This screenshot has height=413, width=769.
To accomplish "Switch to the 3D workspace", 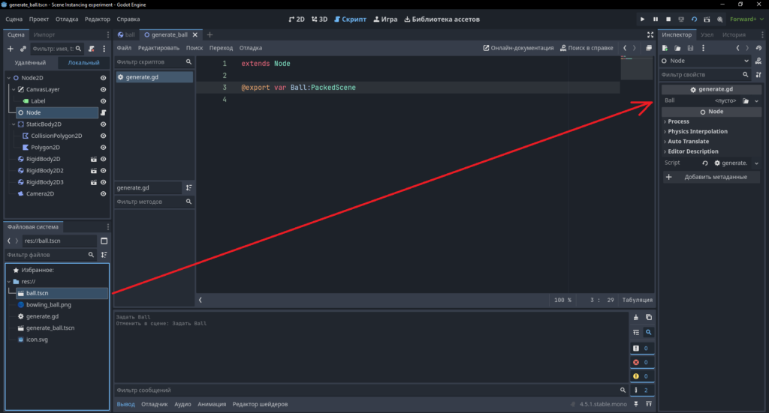I will tap(319, 19).
